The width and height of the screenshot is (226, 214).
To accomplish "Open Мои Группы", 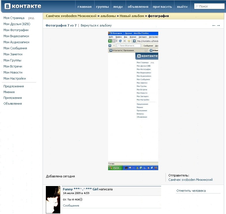I will (12, 60).
